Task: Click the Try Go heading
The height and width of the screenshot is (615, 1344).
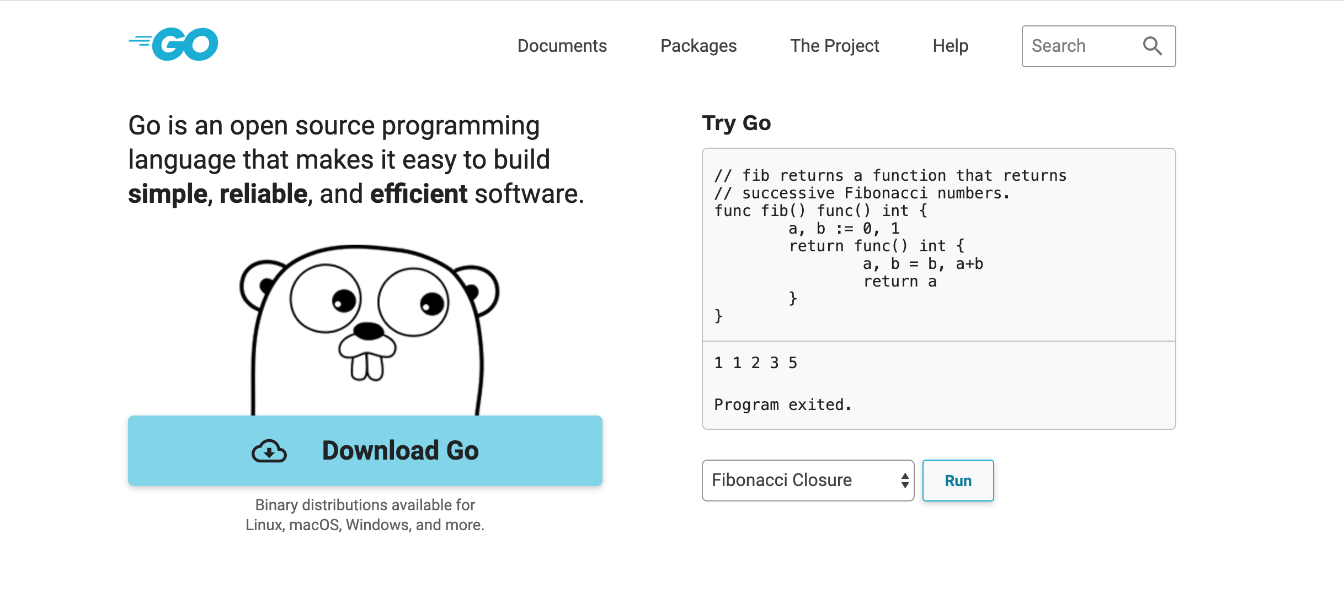Action: point(735,122)
